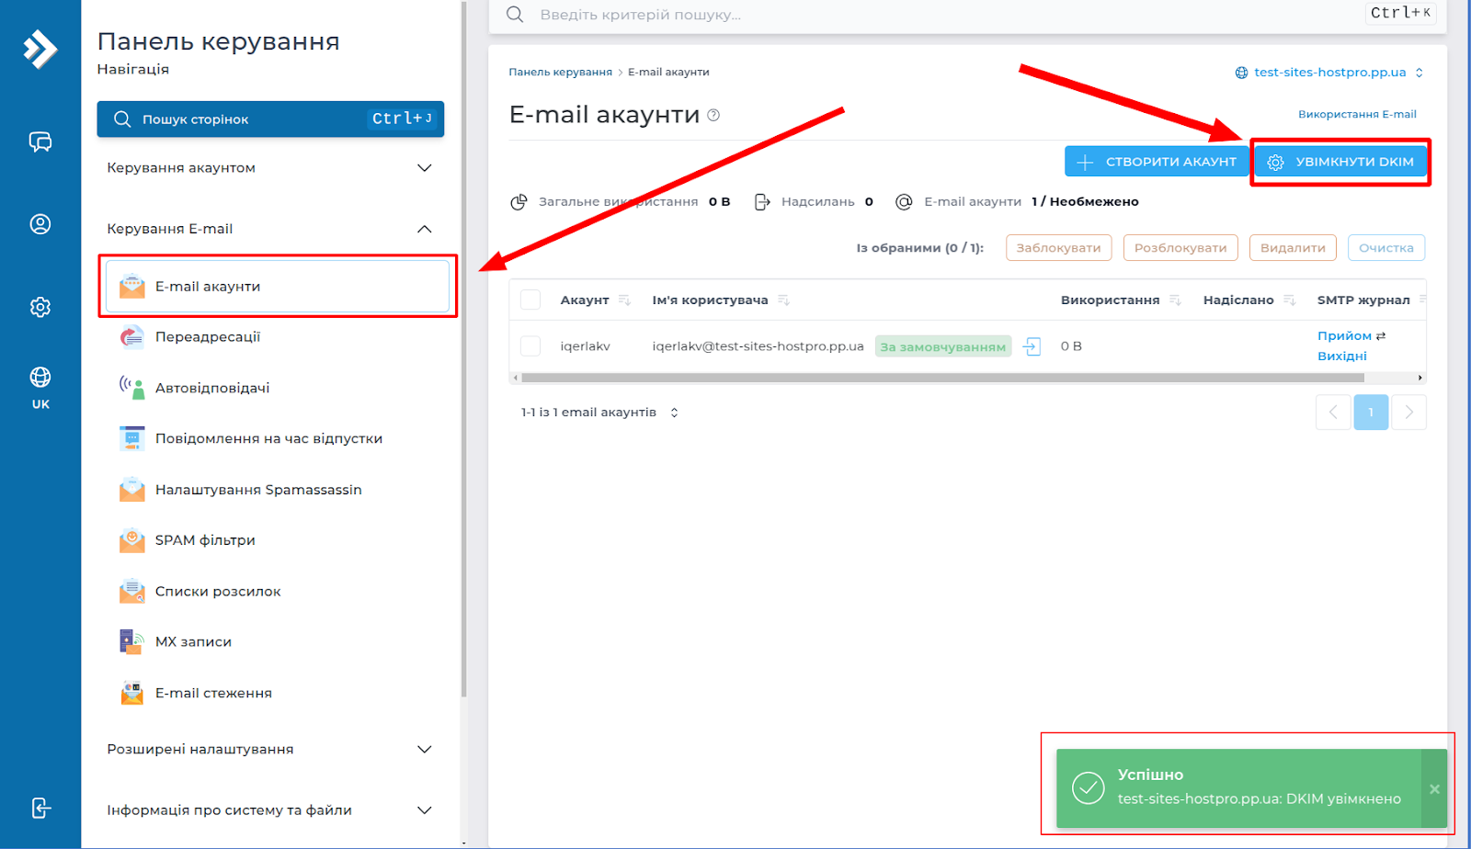Sort by Акаунт column sort icon
Screen dimensions: 1471x849
tap(624, 300)
